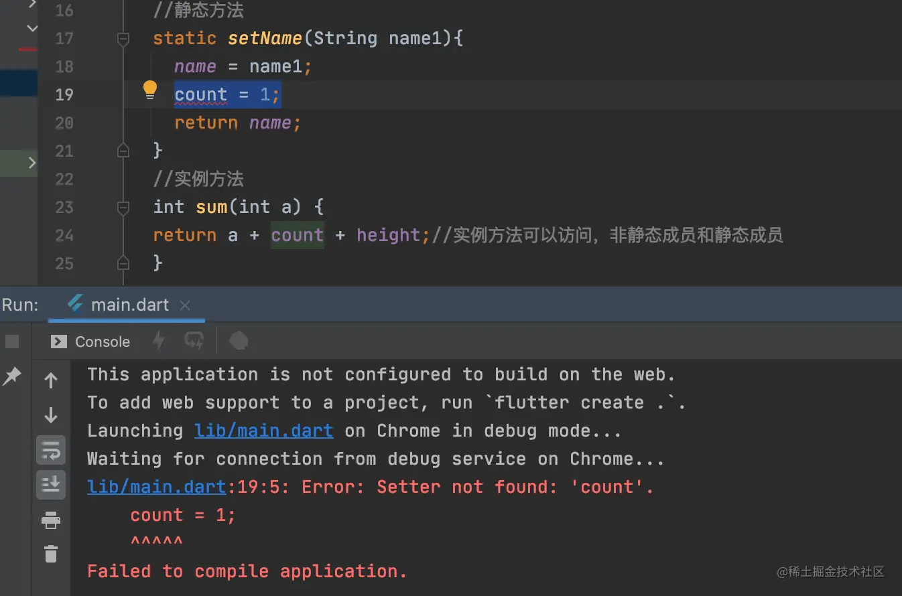Click height identifier on line 24

tap(388, 235)
